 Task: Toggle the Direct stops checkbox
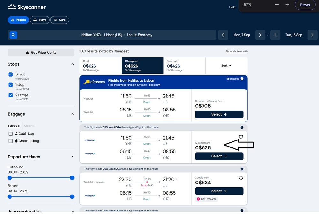point(11,75)
